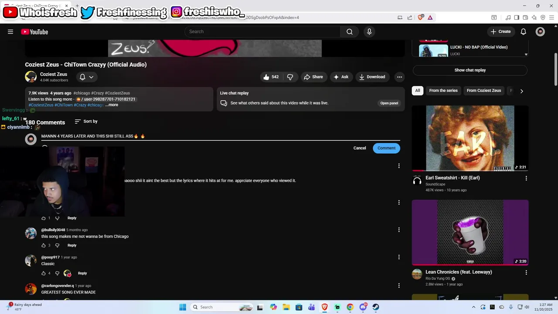The width and height of the screenshot is (558, 314).
Task: Click into YouTube search field
Action: [x=262, y=31]
